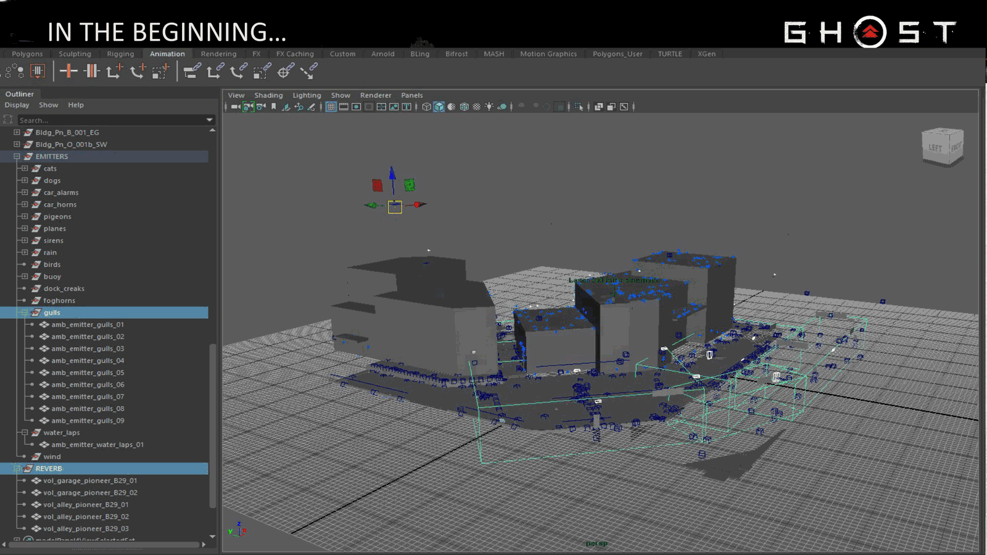This screenshot has height=555, width=987.
Task: Click the camera bookmark icon
Action: point(274,107)
